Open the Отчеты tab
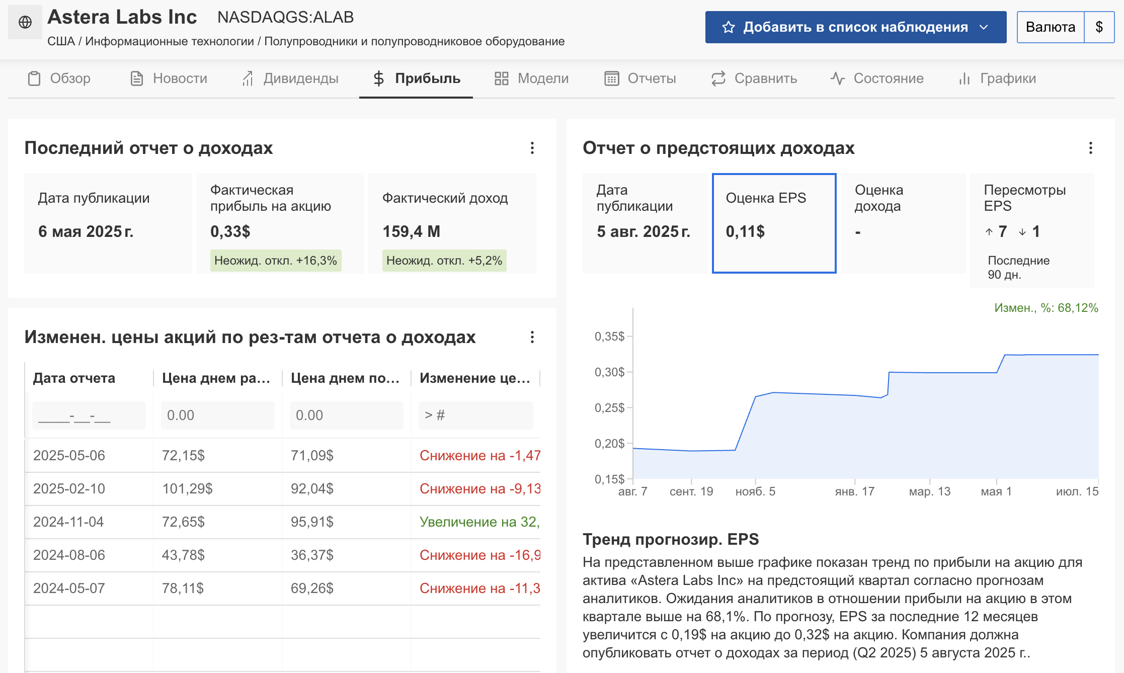The width and height of the screenshot is (1124, 673). [x=640, y=78]
